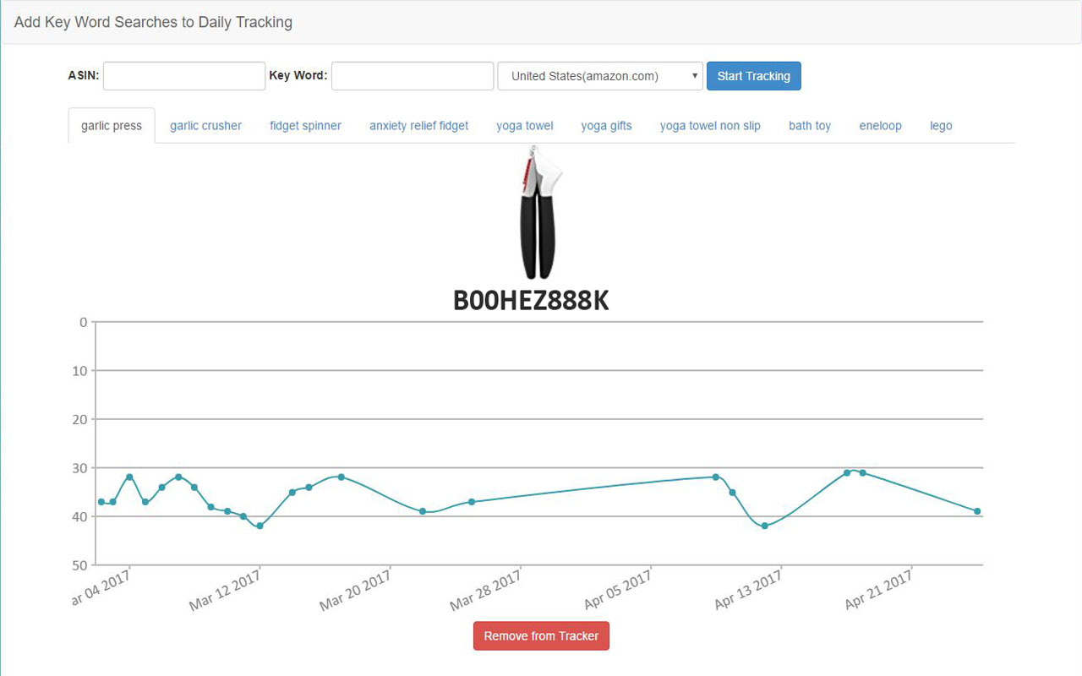Click the ASIN input field
This screenshot has width=1082, height=676.
(183, 76)
